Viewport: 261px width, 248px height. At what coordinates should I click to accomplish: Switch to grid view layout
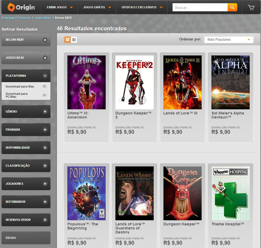pos(67,40)
